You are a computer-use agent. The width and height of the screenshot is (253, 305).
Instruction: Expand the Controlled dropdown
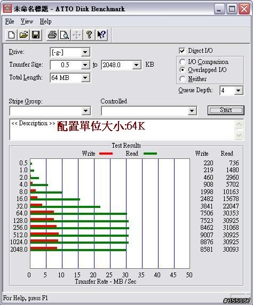192,111
